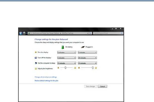The height and width of the screenshot is (102, 154).
Task: Click Hardware and Sound in the breadcrumb
Action: pyautogui.click(x=40, y=33)
